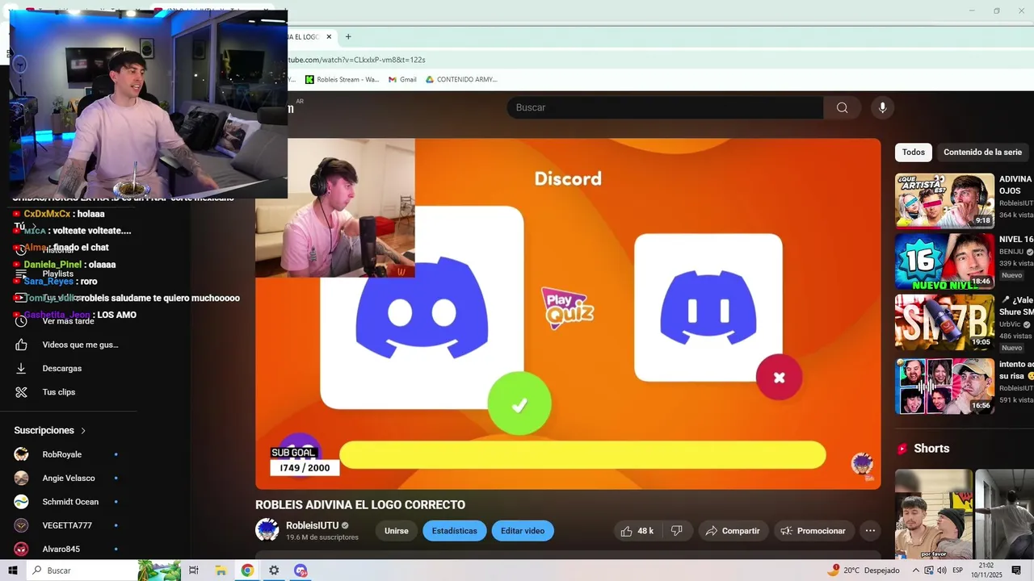Click the 19.6 M de suscriptores text
The width and height of the screenshot is (1034, 581).
coord(322,537)
